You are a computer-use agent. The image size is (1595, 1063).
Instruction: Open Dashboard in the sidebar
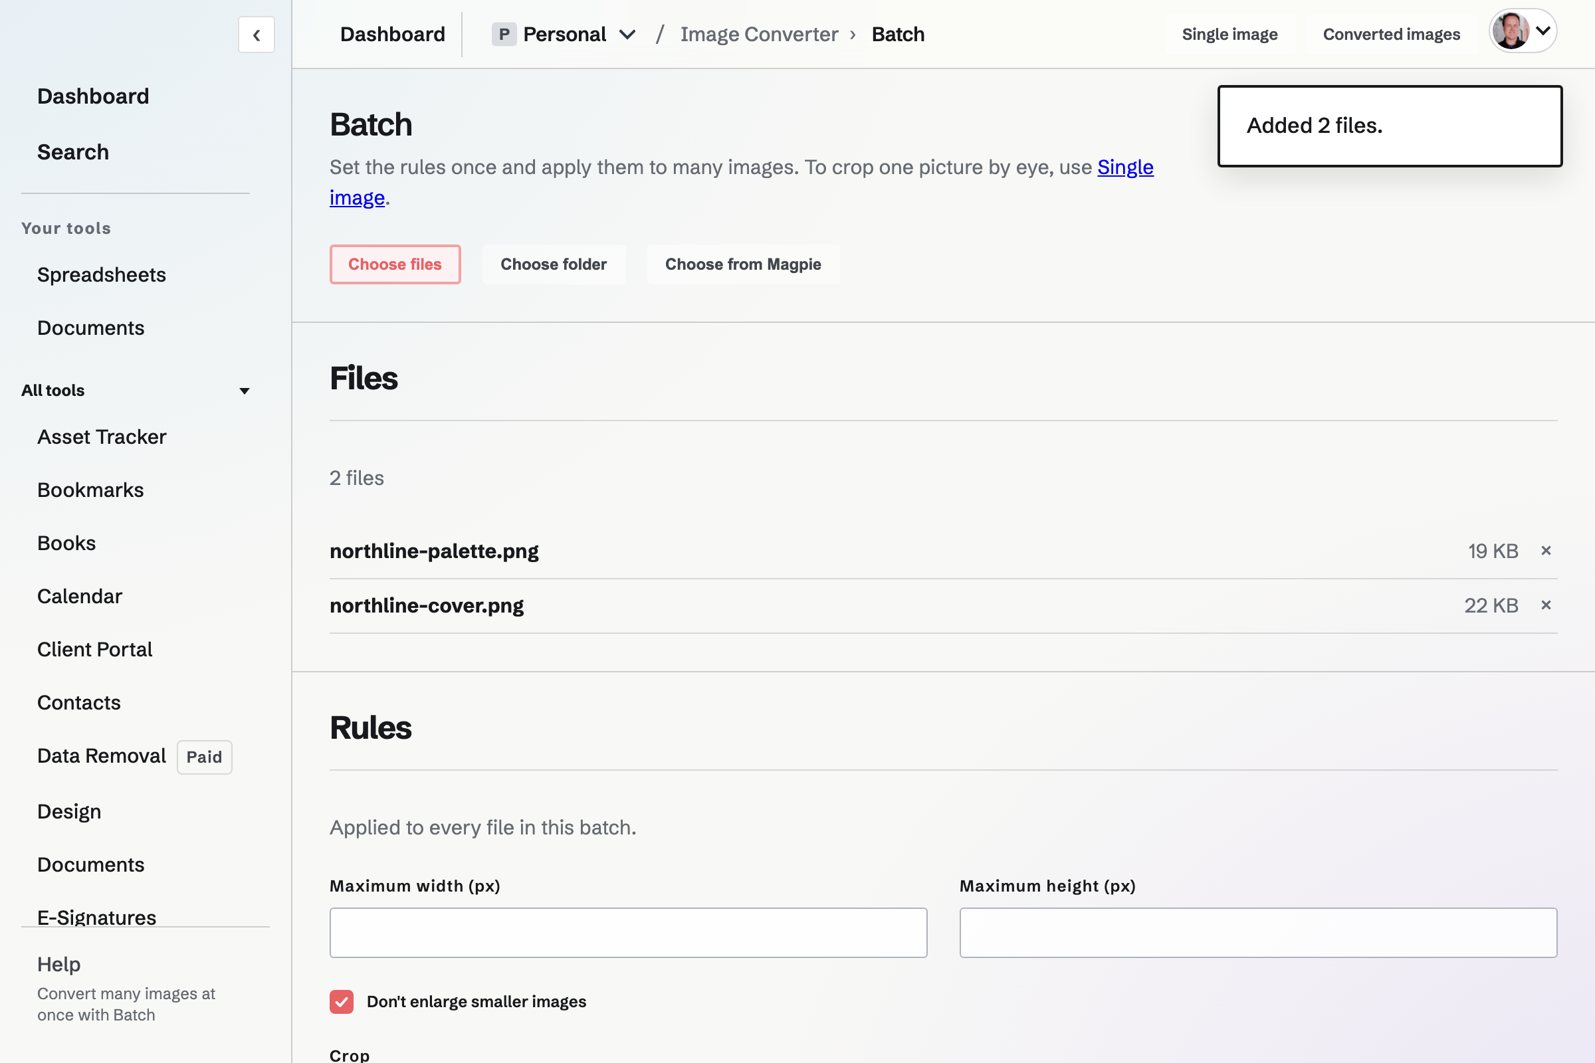point(93,96)
